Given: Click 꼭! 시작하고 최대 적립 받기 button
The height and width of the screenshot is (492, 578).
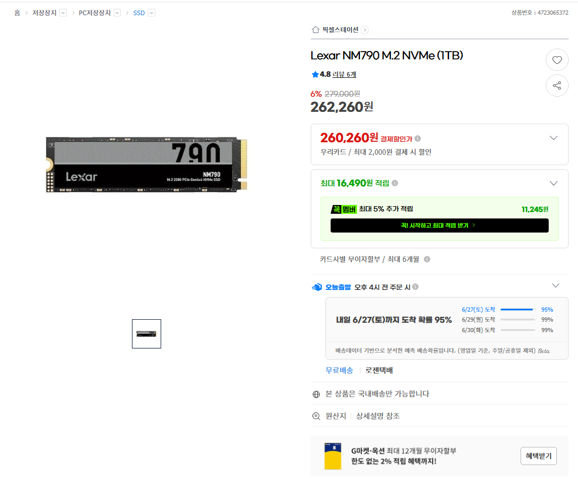Looking at the screenshot, I should click(440, 225).
